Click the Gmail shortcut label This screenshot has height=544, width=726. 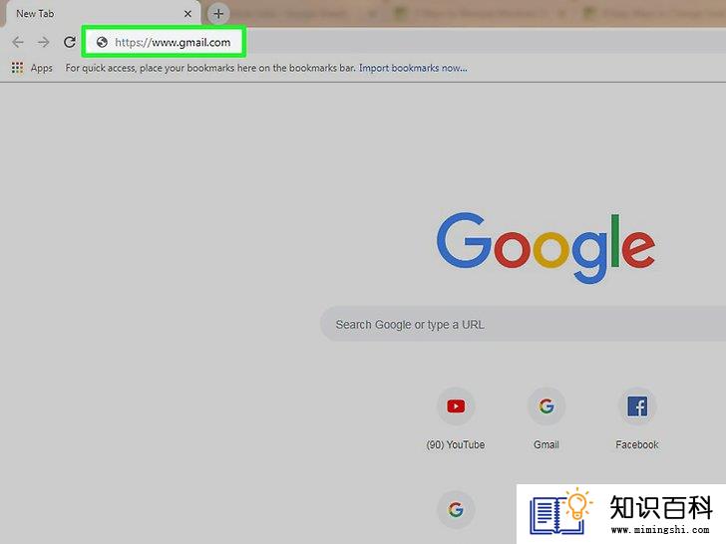(546, 444)
